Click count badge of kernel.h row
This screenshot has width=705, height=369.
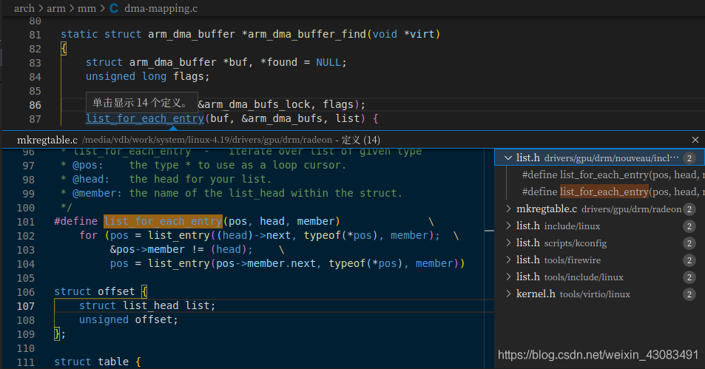pyautogui.click(x=689, y=294)
